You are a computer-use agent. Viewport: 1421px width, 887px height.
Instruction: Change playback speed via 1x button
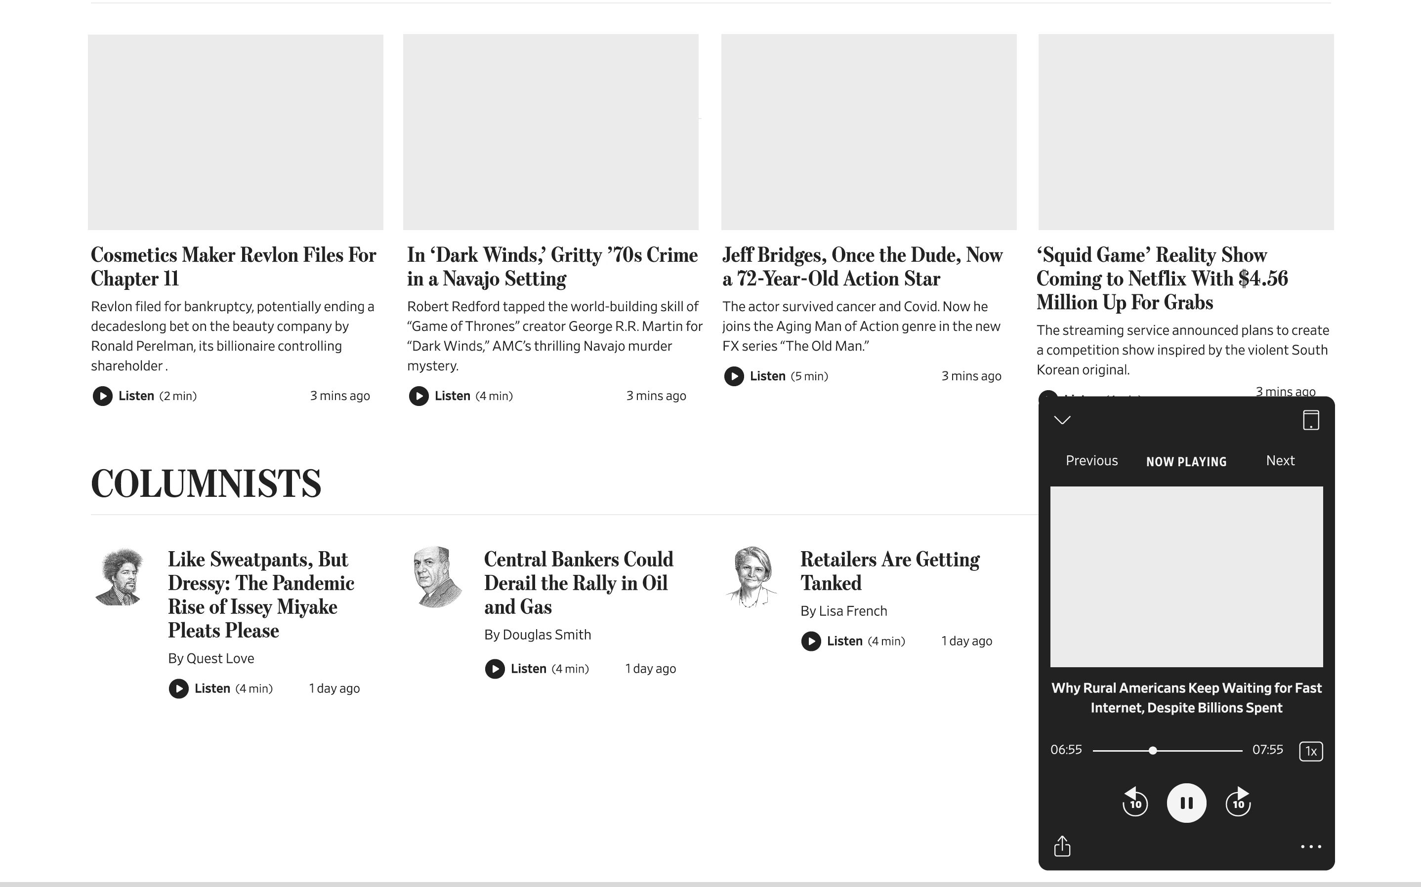(1310, 751)
